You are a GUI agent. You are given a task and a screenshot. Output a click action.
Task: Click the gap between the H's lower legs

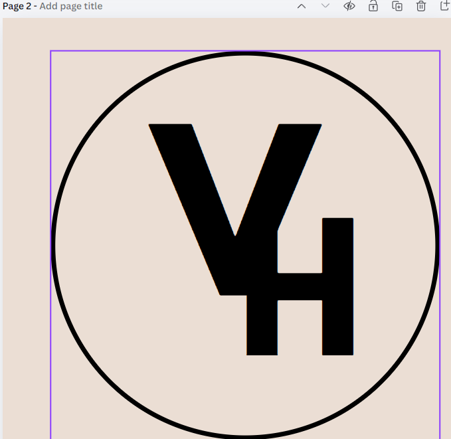click(x=300, y=329)
